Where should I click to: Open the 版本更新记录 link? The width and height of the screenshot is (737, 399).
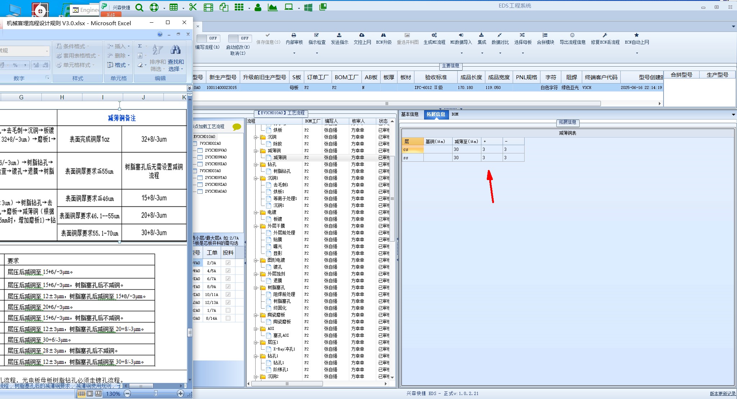[x=722, y=394]
